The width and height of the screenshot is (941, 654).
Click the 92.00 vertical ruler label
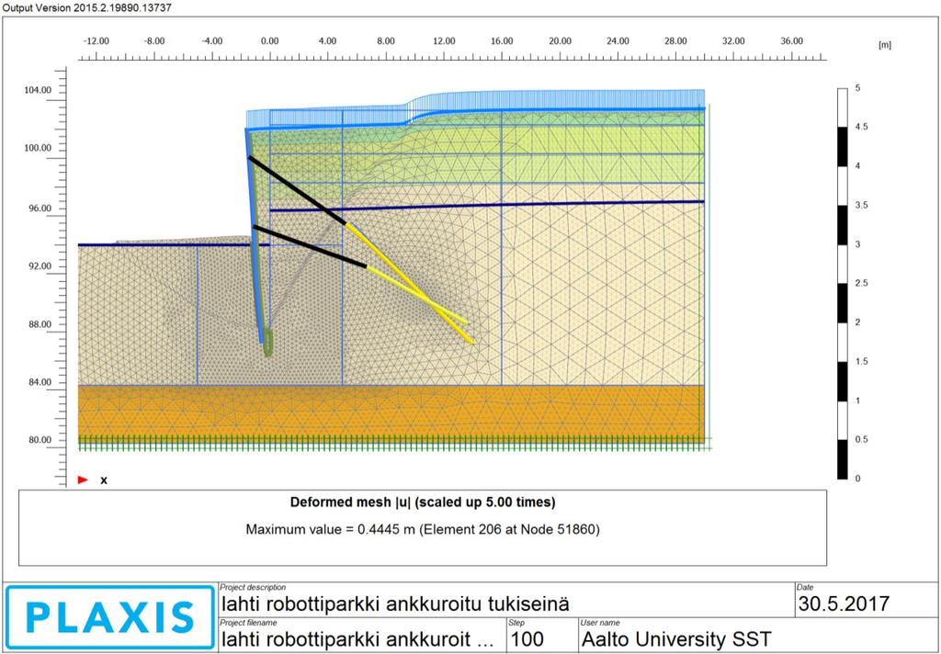coord(40,266)
